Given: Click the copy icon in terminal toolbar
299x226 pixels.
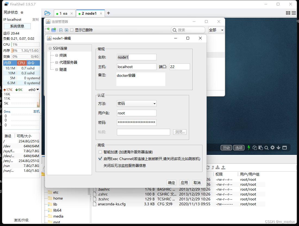Looking at the screenshot, I should tap(255, 148).
